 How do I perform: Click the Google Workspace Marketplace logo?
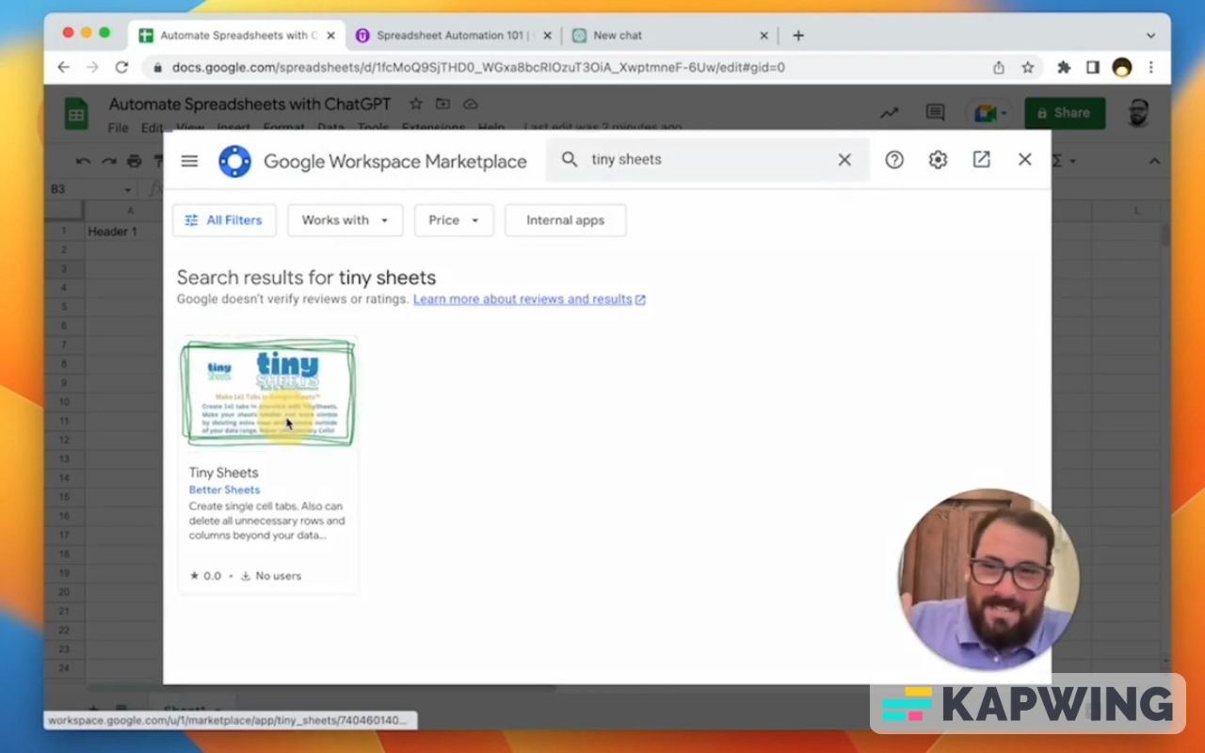(234, 161)
